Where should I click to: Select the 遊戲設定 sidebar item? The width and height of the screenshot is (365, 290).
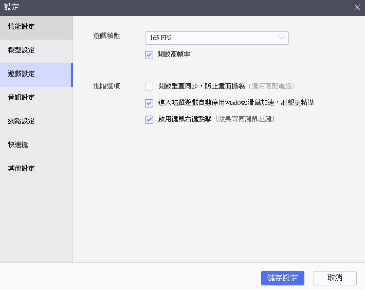(22, 74)
